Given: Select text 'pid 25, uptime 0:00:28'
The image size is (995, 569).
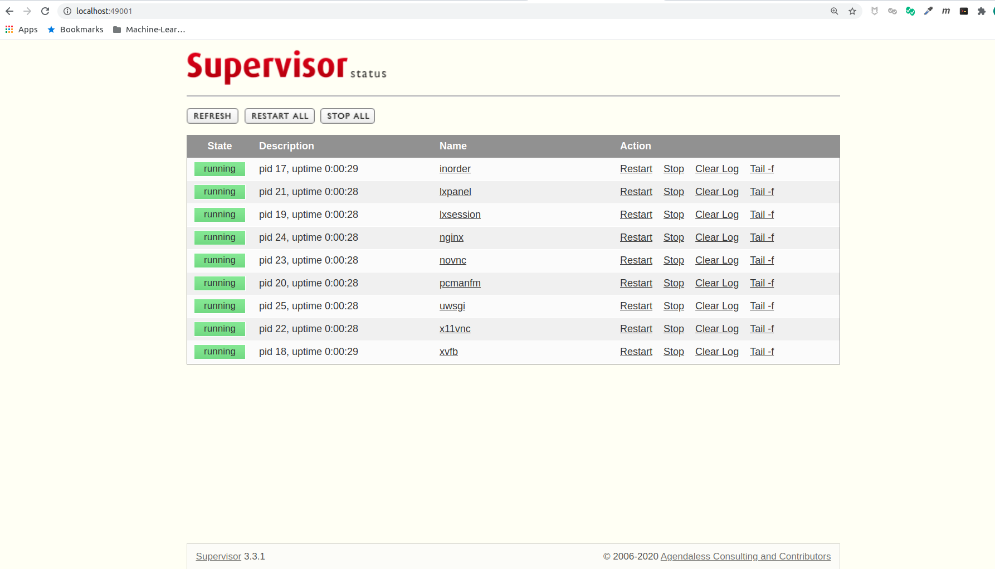Looking at the screenshot, I should [x=309, y=306].
